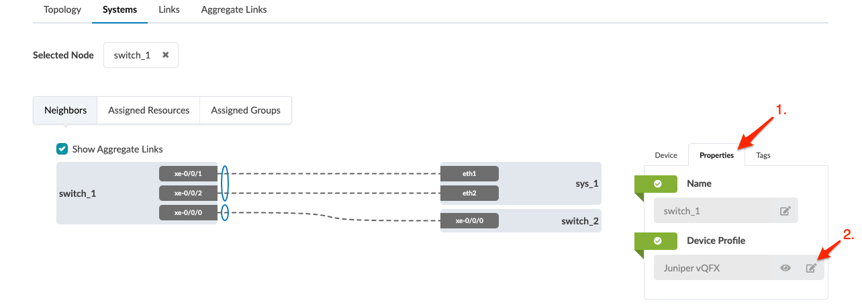
Task: Click the switch_2 neighbor node
Action: click(580, 220)
